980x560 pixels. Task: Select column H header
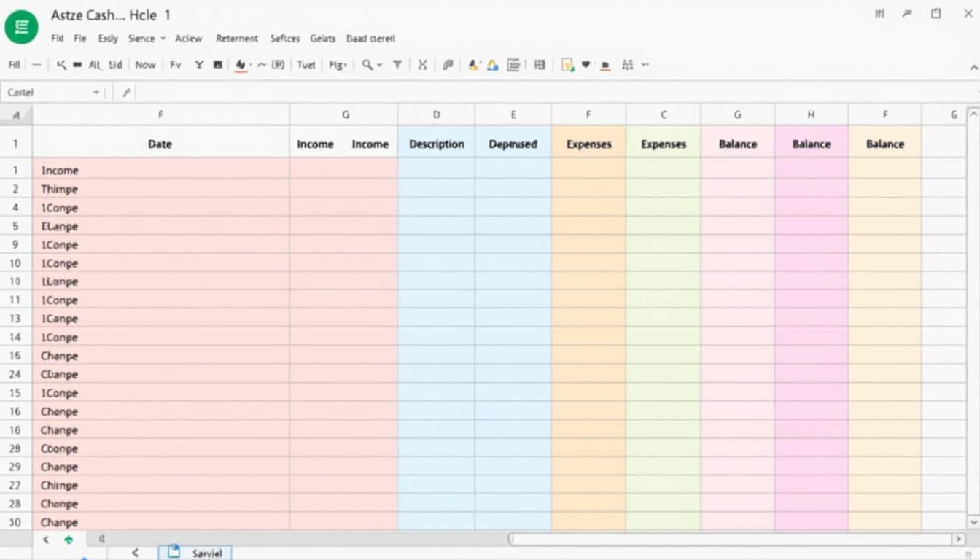coord(812,114)
